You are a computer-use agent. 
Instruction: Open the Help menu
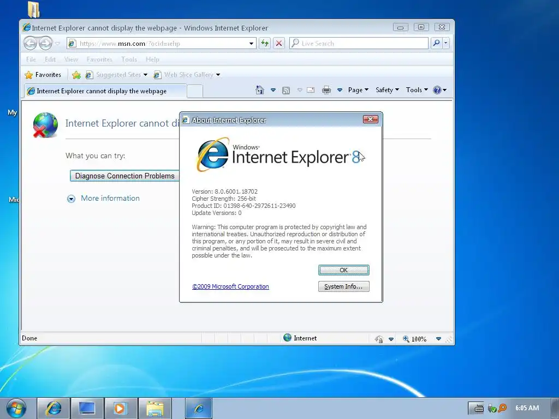point(152,59)
